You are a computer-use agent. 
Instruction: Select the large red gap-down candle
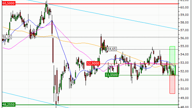coord(53,50)
